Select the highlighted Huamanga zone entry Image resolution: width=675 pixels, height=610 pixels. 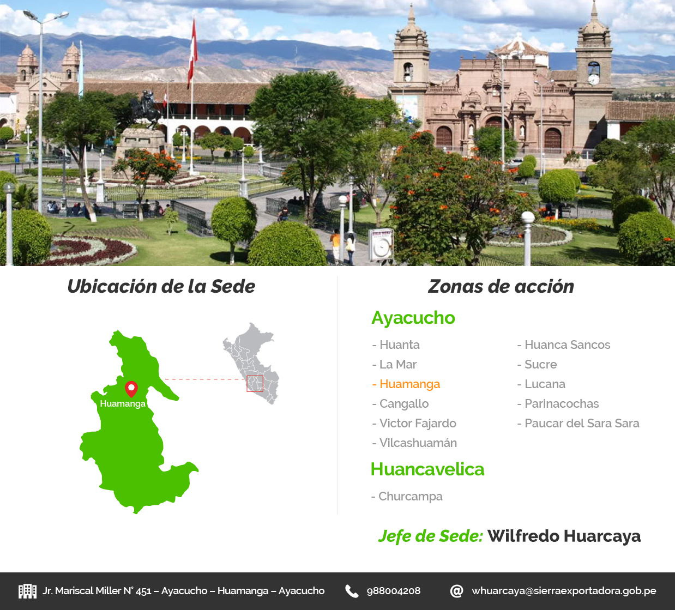click(406, 384)
